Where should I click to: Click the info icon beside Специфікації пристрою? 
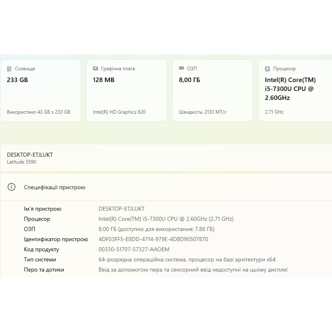click(x=12, y=187)
